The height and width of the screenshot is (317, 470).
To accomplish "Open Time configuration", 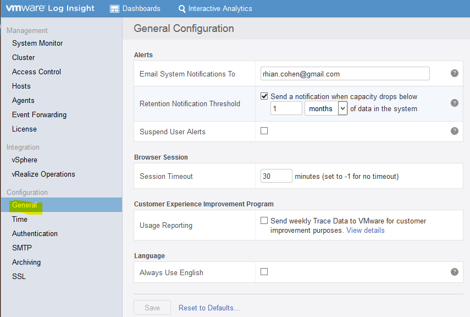I will coord(19,219).
